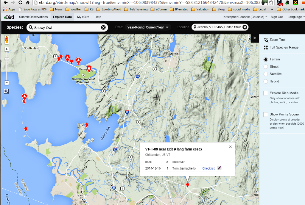Click Help in the eBird navigation
Screen dimensions: 305x205
click(x=98, y=17)
